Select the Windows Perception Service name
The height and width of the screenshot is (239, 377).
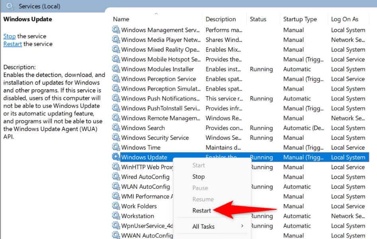tap(158, 79)
